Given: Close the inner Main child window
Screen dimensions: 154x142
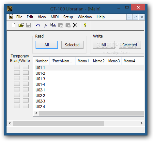Looking at the screenshot, I should coord(142,17).
